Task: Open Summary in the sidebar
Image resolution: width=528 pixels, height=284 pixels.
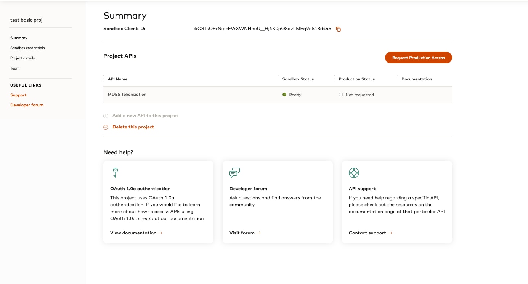Action: [x=19, y=38]
